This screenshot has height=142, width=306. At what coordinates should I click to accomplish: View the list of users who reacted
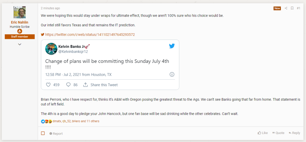tap(76, 121)
